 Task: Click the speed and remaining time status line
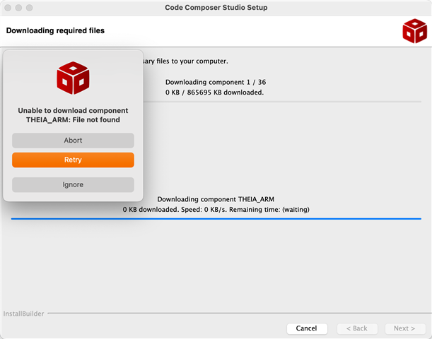[216, 209]
